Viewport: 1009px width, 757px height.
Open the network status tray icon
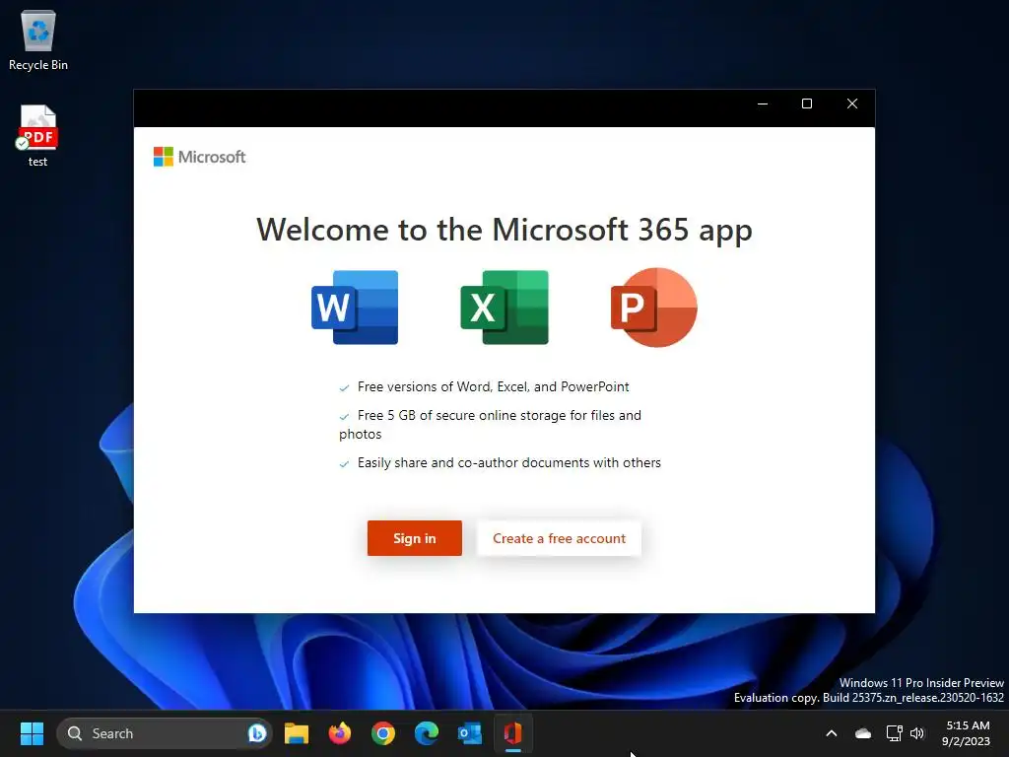click(x=894, y=733)
